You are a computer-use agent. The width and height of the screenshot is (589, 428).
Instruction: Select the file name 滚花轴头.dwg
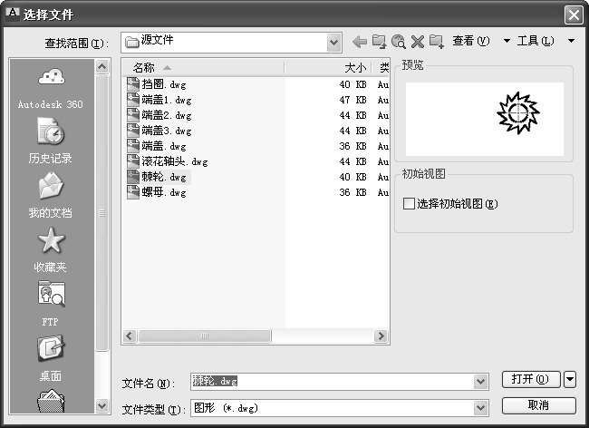pos(175,161)
